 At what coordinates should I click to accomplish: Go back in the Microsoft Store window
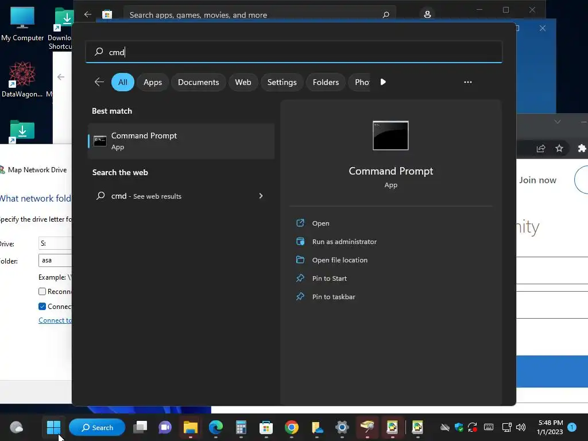click(x=88, y=14)
